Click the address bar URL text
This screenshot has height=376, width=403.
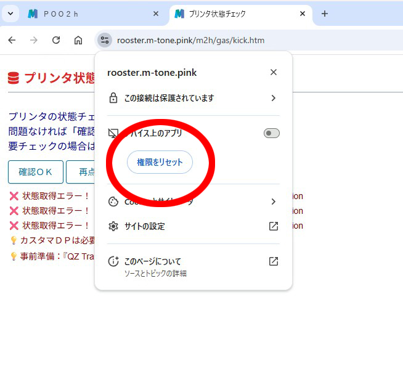coord(190,41)
